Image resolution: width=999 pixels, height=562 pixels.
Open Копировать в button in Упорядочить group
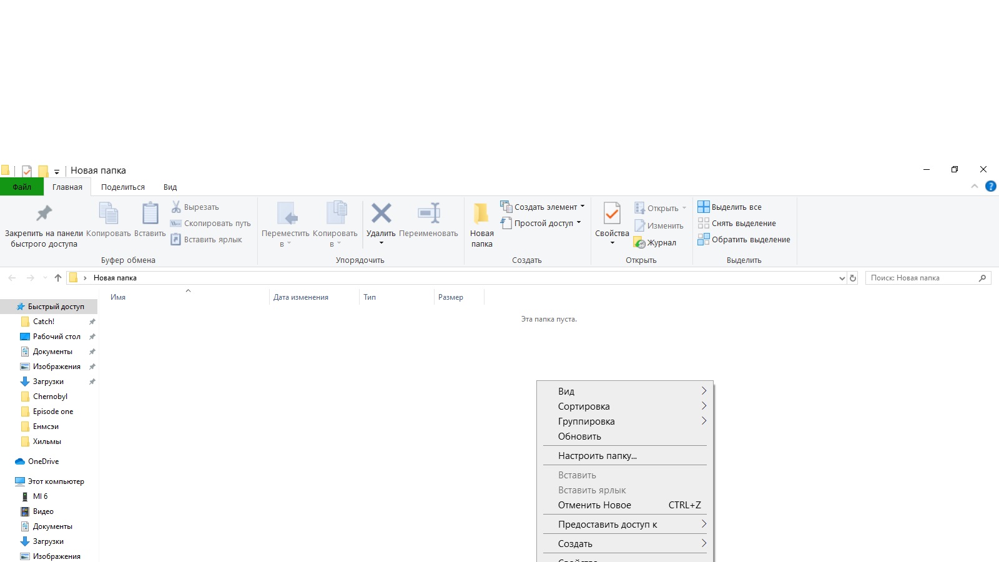pos(335,225)
